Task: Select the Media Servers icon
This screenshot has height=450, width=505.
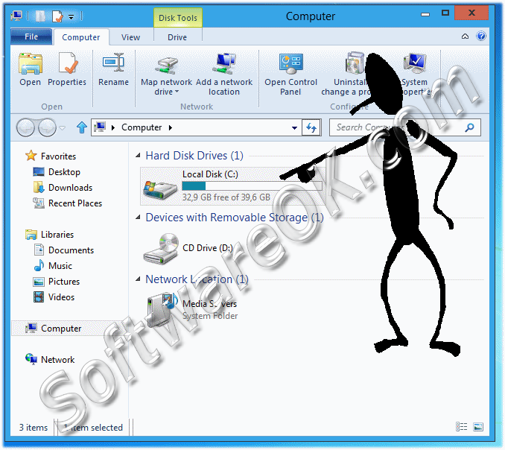Action: click(x=162, y=309)
